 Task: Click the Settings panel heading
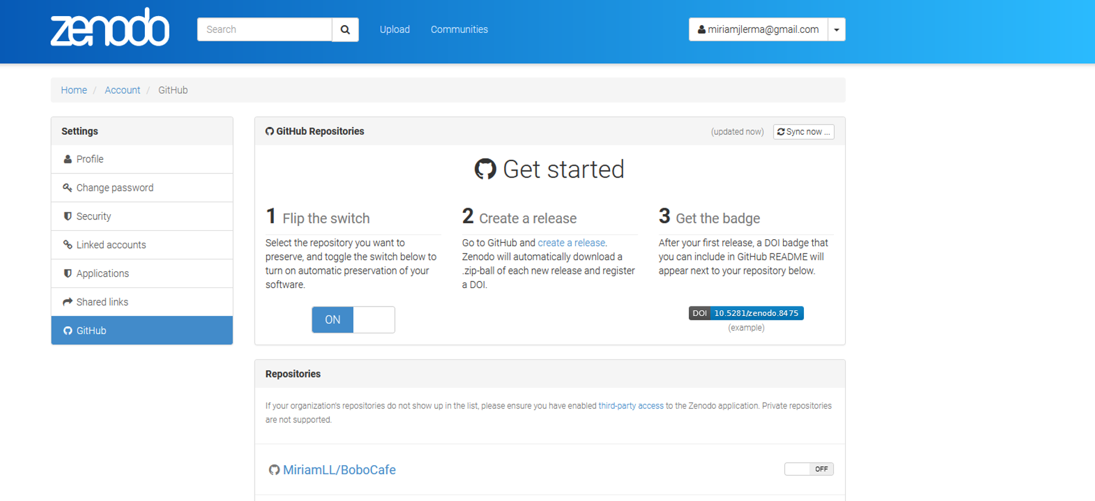coord(80,131)
